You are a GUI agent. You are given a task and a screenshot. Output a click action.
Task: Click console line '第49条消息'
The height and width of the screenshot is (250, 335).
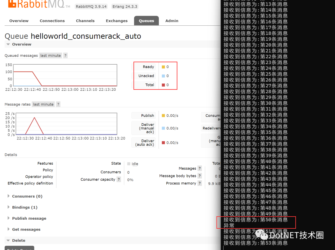pyautogui.click(x=256, y=214)
